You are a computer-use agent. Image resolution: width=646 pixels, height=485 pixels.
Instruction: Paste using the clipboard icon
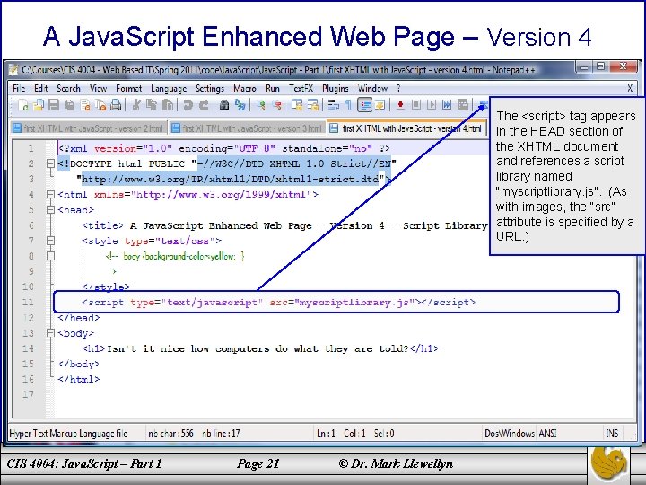pyautogui.click(x=167, y=105)
